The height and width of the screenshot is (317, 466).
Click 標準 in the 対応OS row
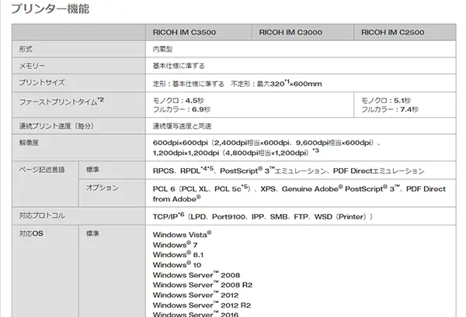[x=92, y=233]
